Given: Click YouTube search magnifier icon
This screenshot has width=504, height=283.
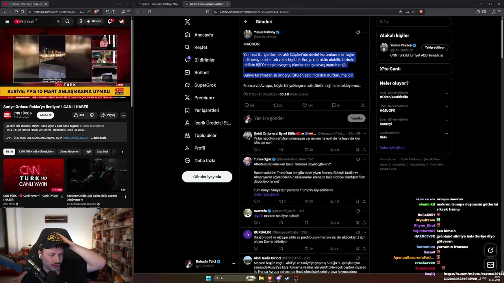Looking at the screenshot, I should coord(68,22).
